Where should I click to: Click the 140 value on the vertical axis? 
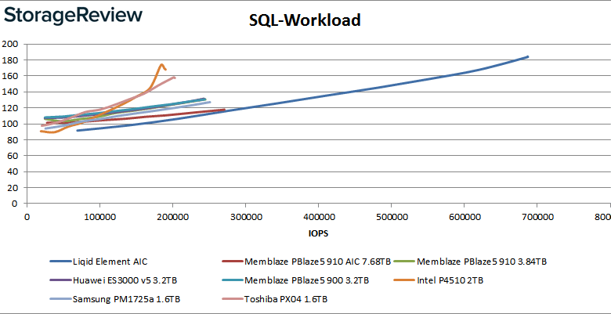click(9, 92)
